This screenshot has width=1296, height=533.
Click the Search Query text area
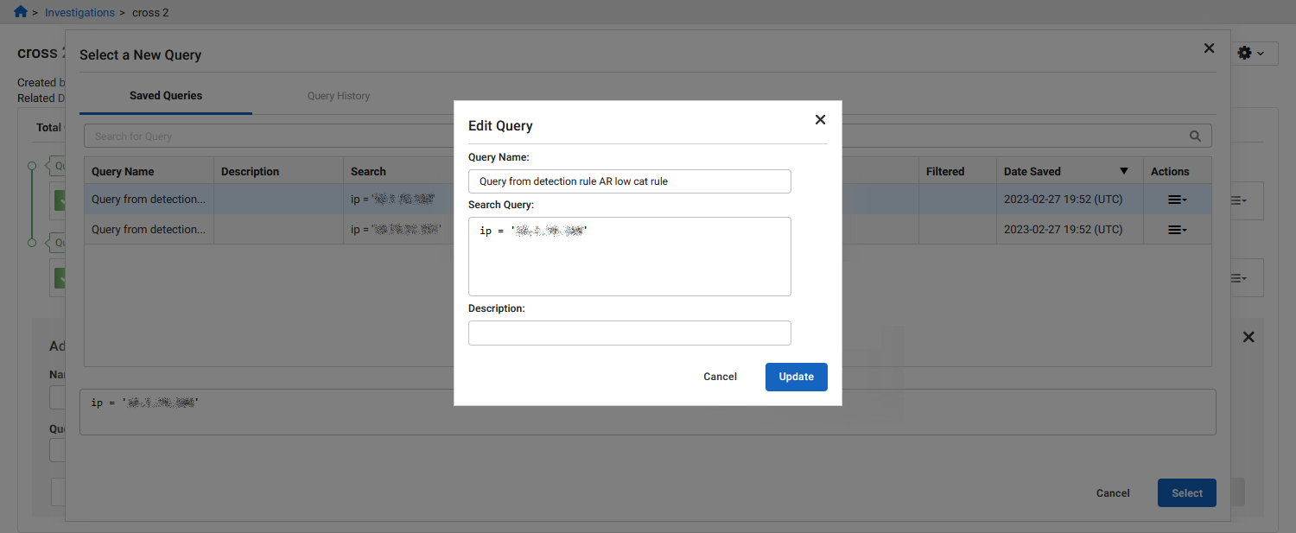coord(629,256)
